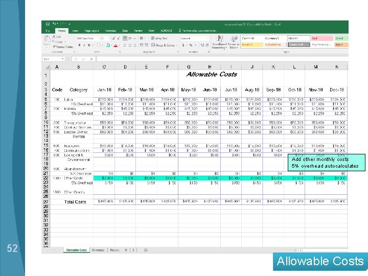Apply the Calculation cell style
The image size is (368, 276).
[x=275, y=44]
